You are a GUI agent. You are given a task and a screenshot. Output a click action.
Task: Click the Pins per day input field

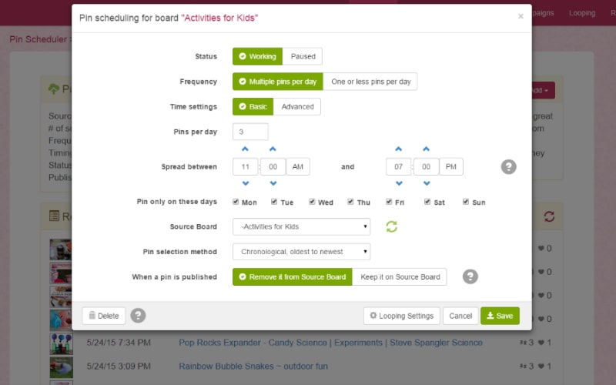coord(250,132)
